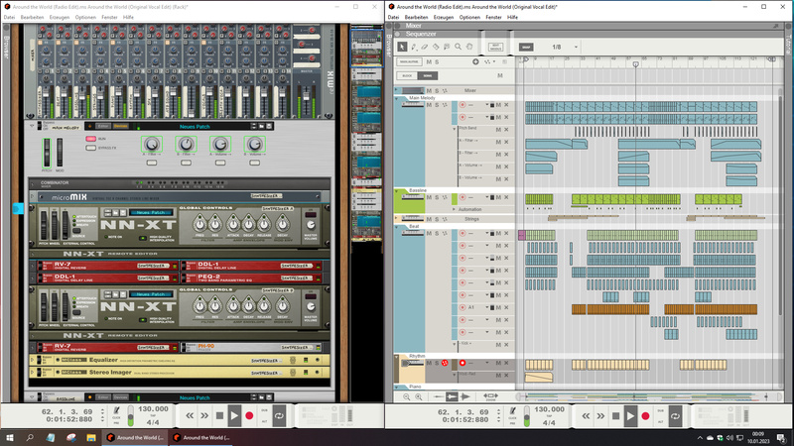Toggle Run Pattern Devices button on combinator
The width and height of the screenshot is (794, 446).
[90, 139]
